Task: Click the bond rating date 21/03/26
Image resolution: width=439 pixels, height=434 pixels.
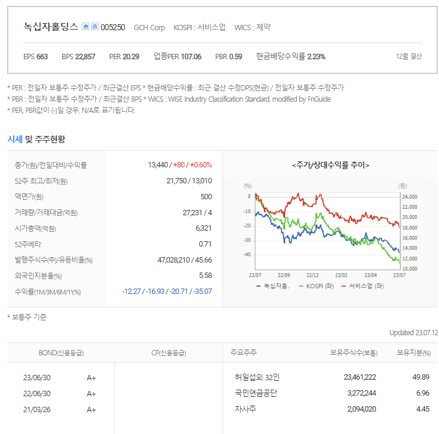Action: tap(37, 410)
